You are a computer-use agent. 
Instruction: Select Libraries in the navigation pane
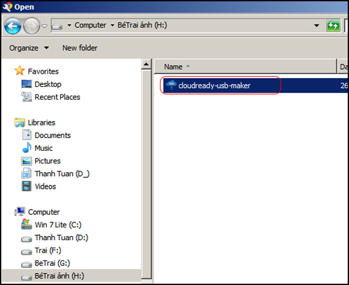(41, 123)
